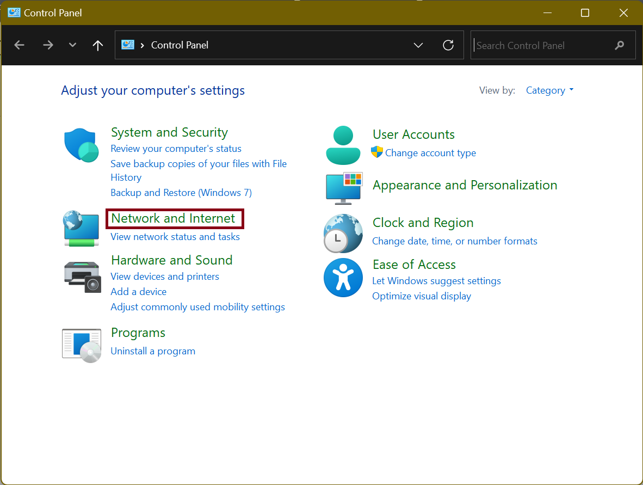Click View devices and printers link
The height and width of the screenshot is (485, 643).
coord(165,277)
